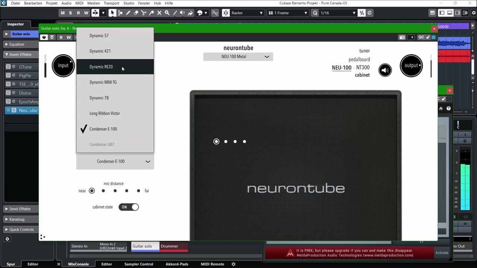Open the Transport menu
This screenshot has width=477, height=268.
pos(111,3)
